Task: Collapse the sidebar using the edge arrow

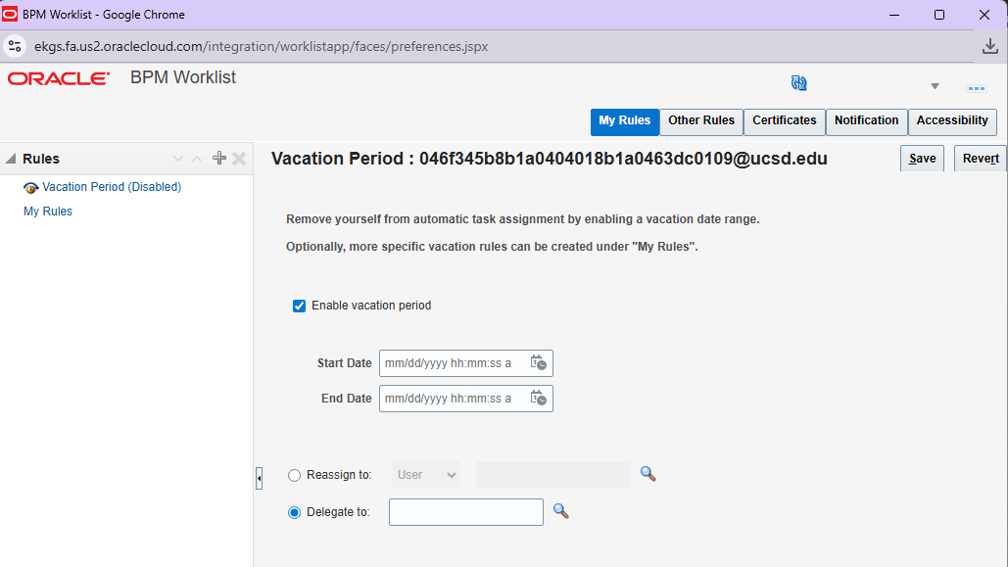Action: 259,478
